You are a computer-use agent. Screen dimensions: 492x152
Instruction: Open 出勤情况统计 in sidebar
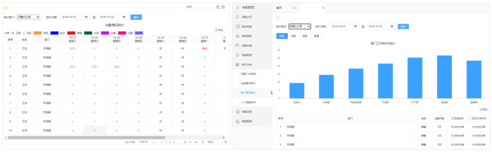[x=248, y=83]
